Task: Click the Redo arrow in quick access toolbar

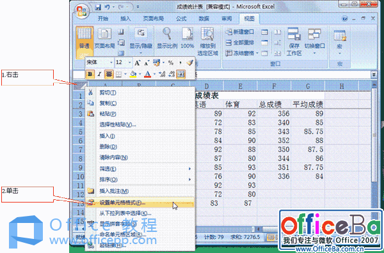Action: point(121,7)
